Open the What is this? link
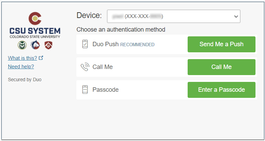 tap(22, 58)
